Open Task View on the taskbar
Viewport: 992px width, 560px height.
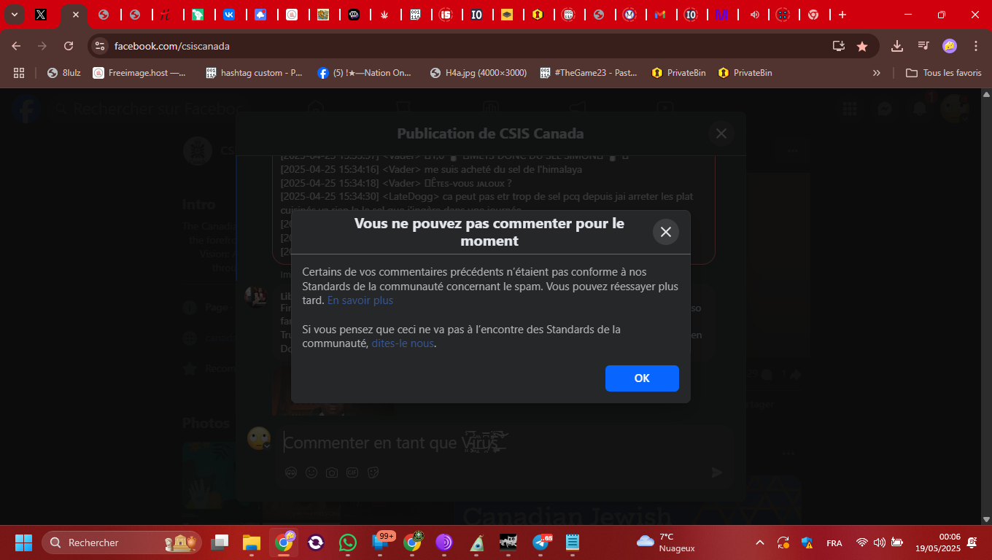(x=220, y=542)
